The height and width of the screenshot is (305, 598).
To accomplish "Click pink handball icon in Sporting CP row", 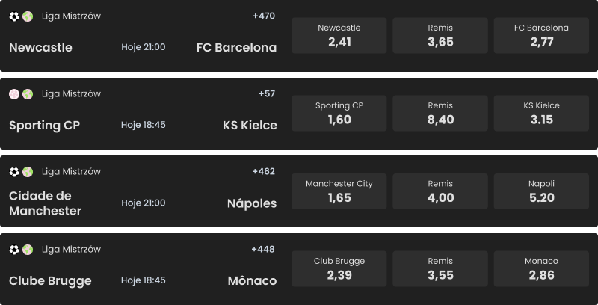I will [x=14, y=94].
